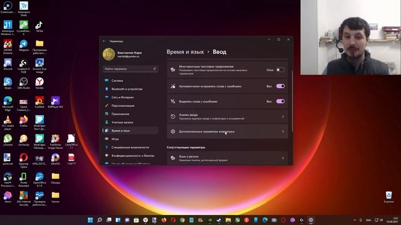The height and width of the screenshot is (225, 401).
Task: Open KMPlayer 64X desktop shortcut
Action: (55, 102)
